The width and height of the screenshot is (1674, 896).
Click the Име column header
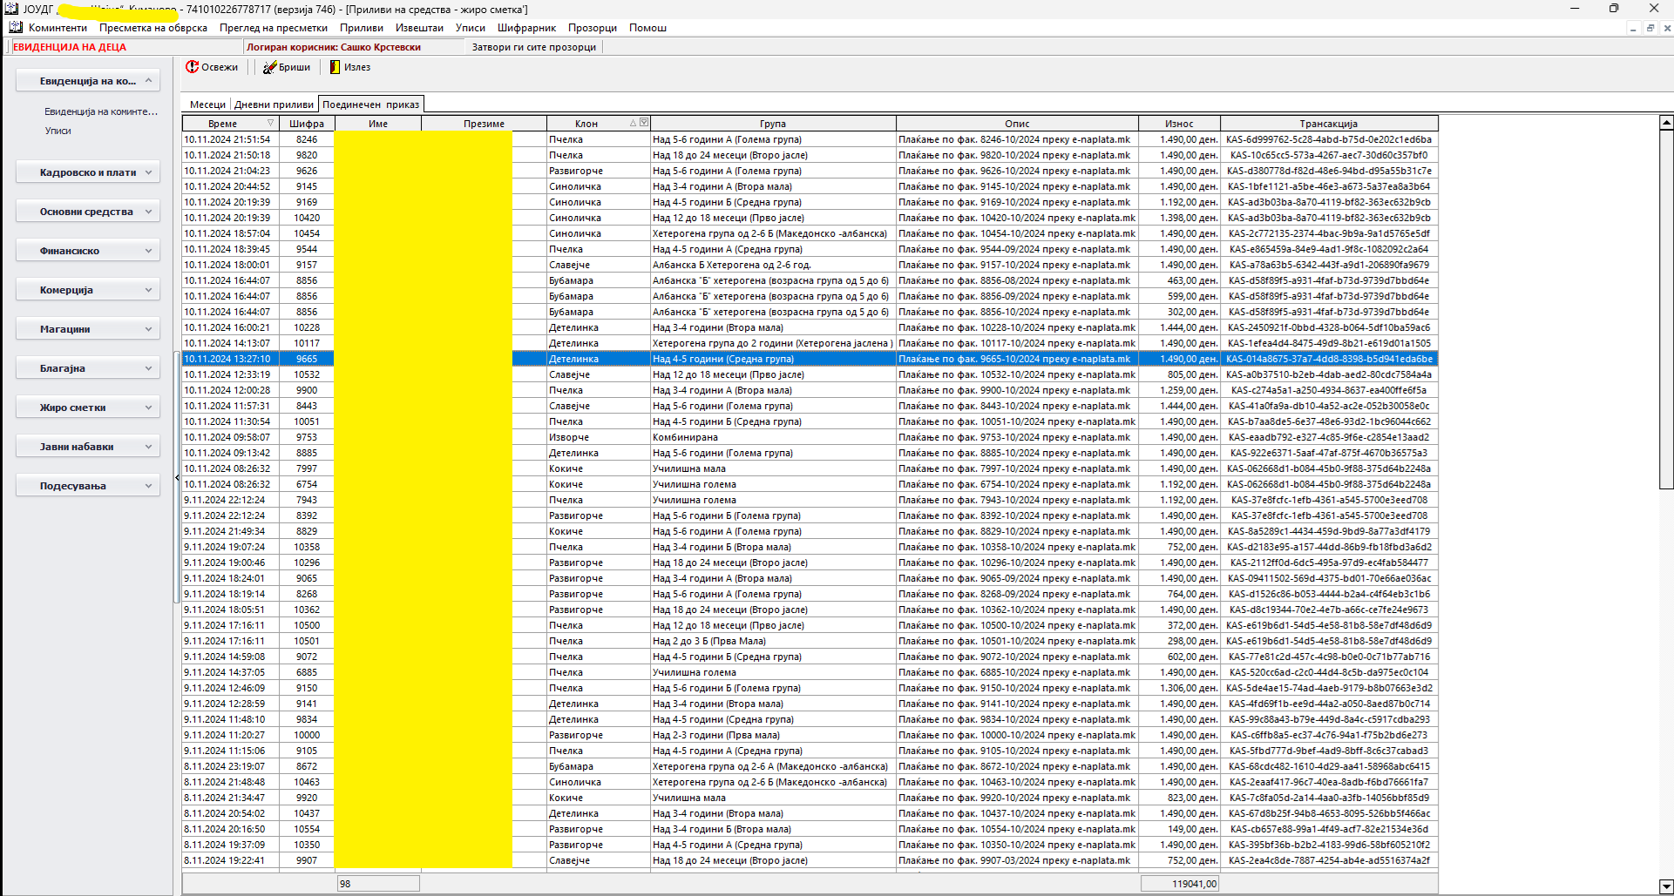[378, 124]
